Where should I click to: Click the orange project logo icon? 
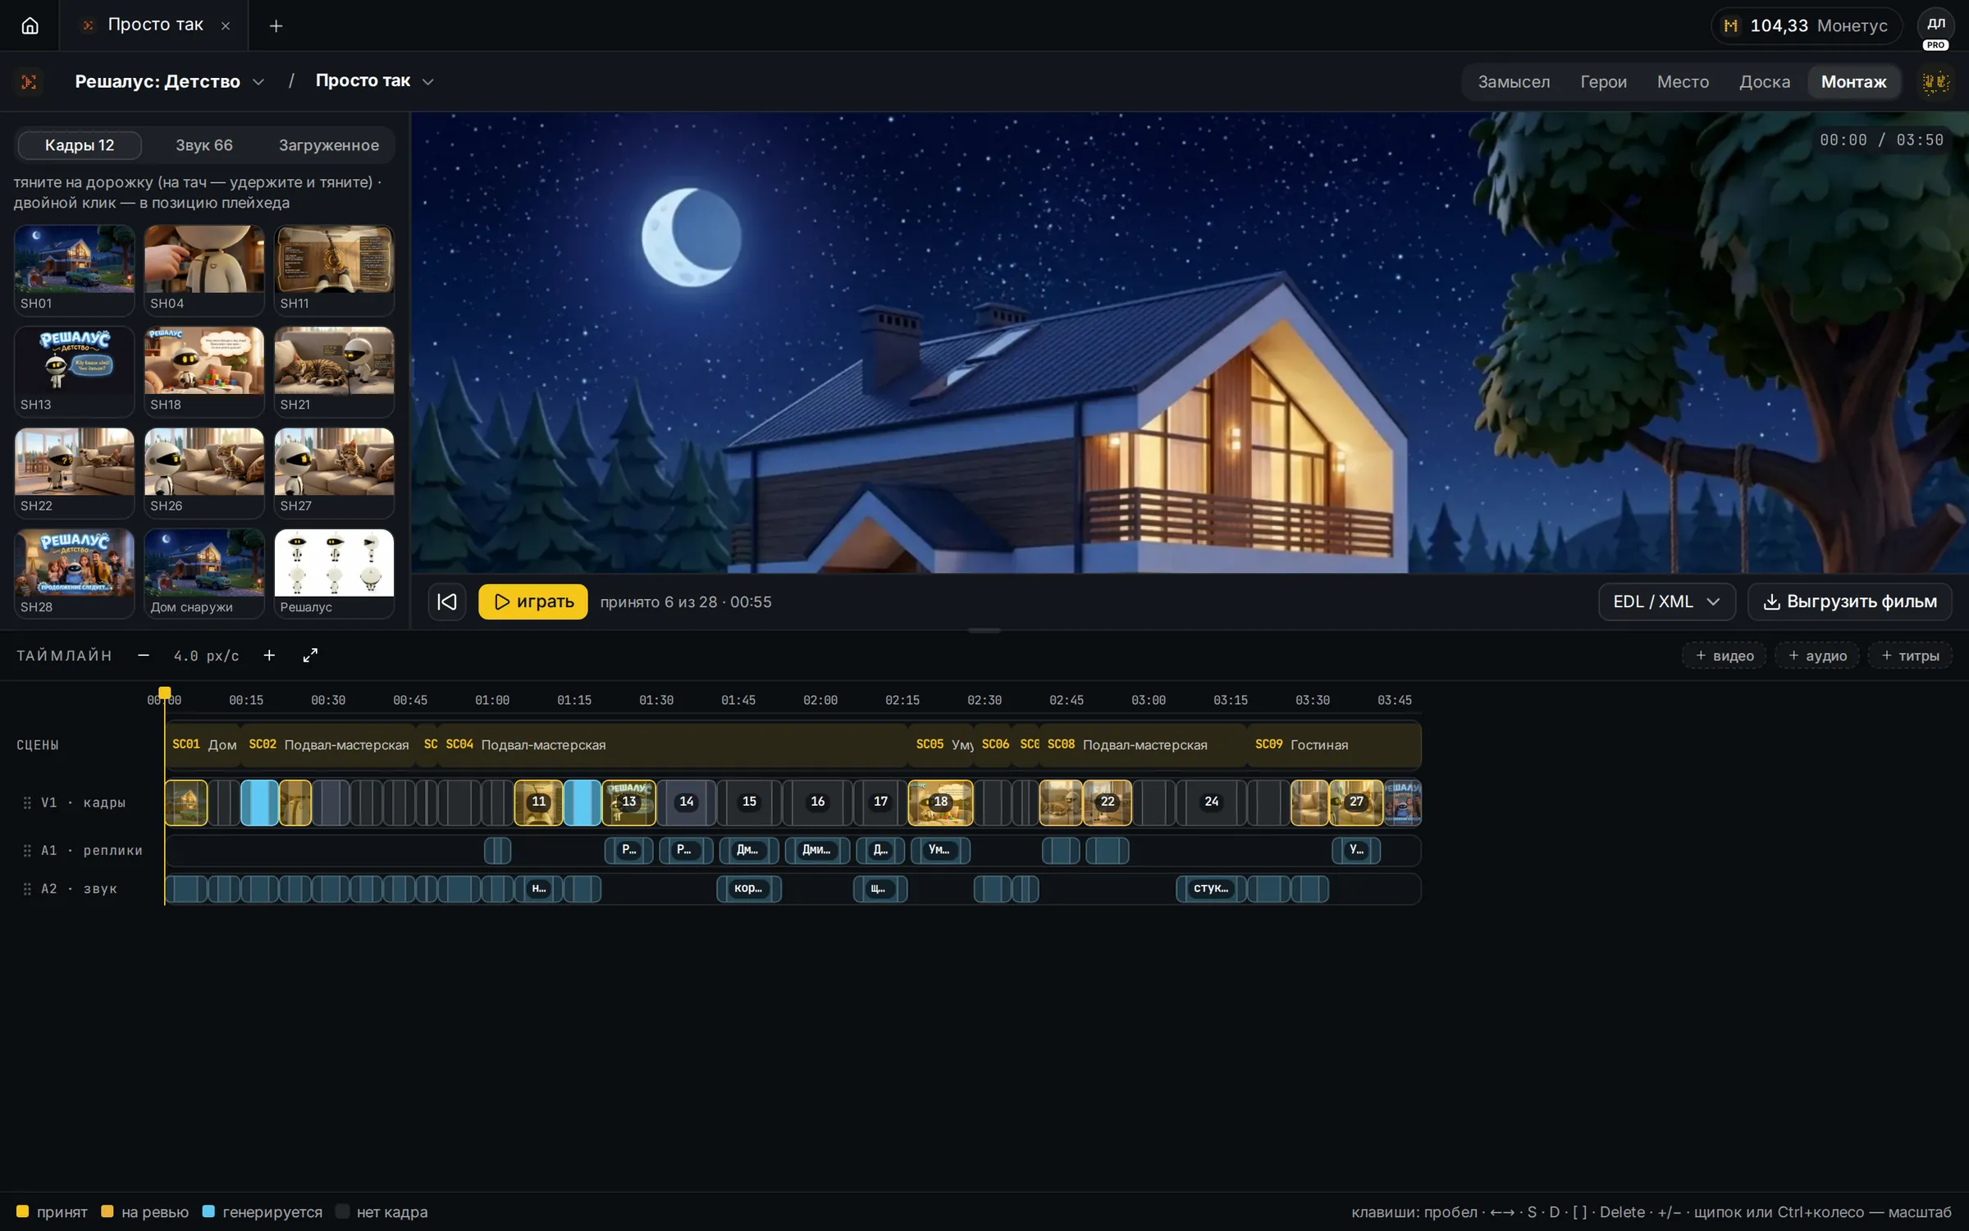point(29,81)
